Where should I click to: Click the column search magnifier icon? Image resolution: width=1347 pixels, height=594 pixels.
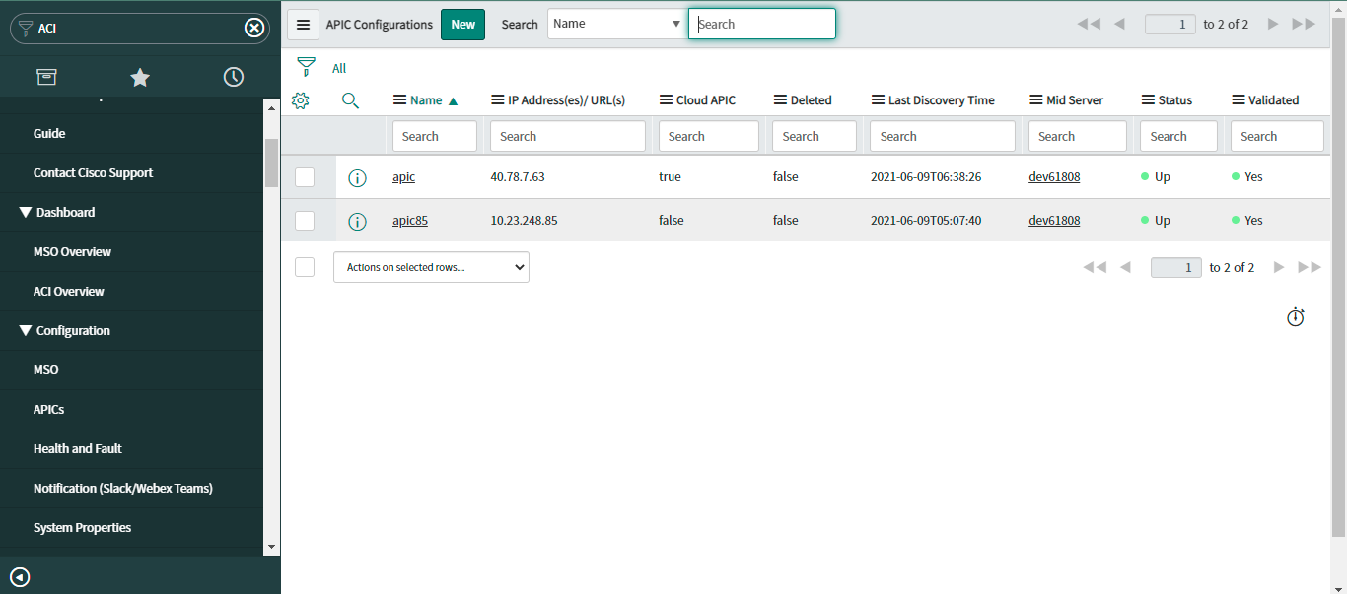point(350,99)
